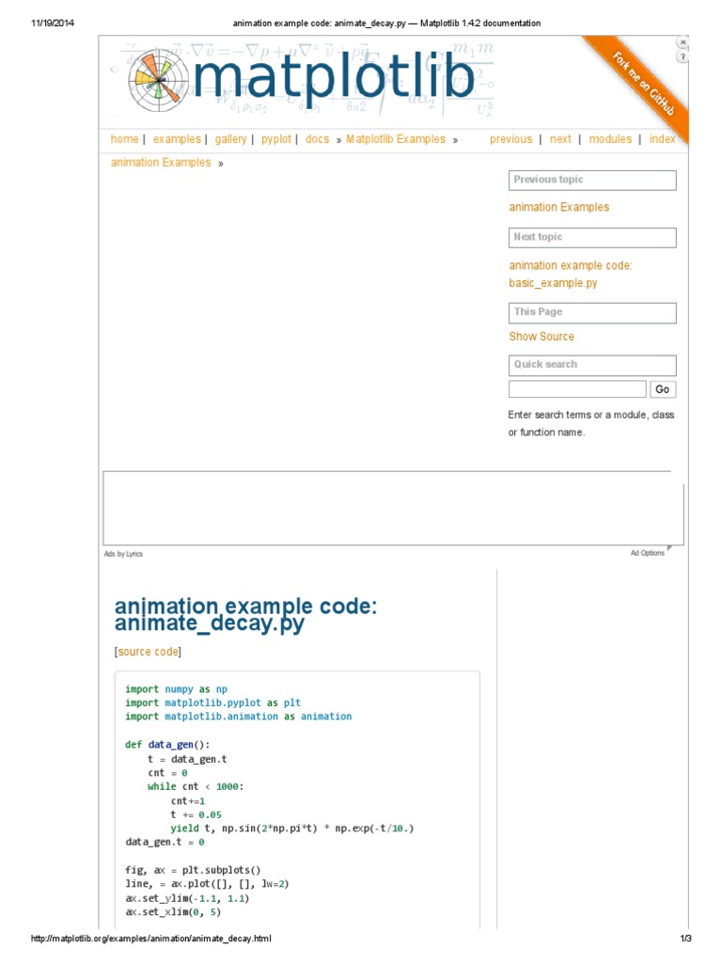
Task: Click the Go search button
Action: [663, 389]
